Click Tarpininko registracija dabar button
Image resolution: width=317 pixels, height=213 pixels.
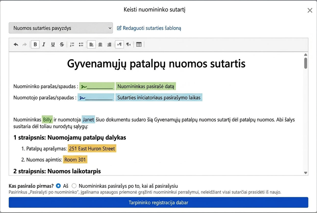pyautogui.click(x=158, y=203)
